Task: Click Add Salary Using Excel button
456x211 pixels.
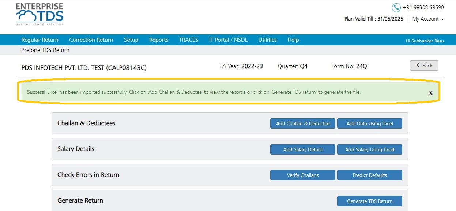Action: (370, 149)
